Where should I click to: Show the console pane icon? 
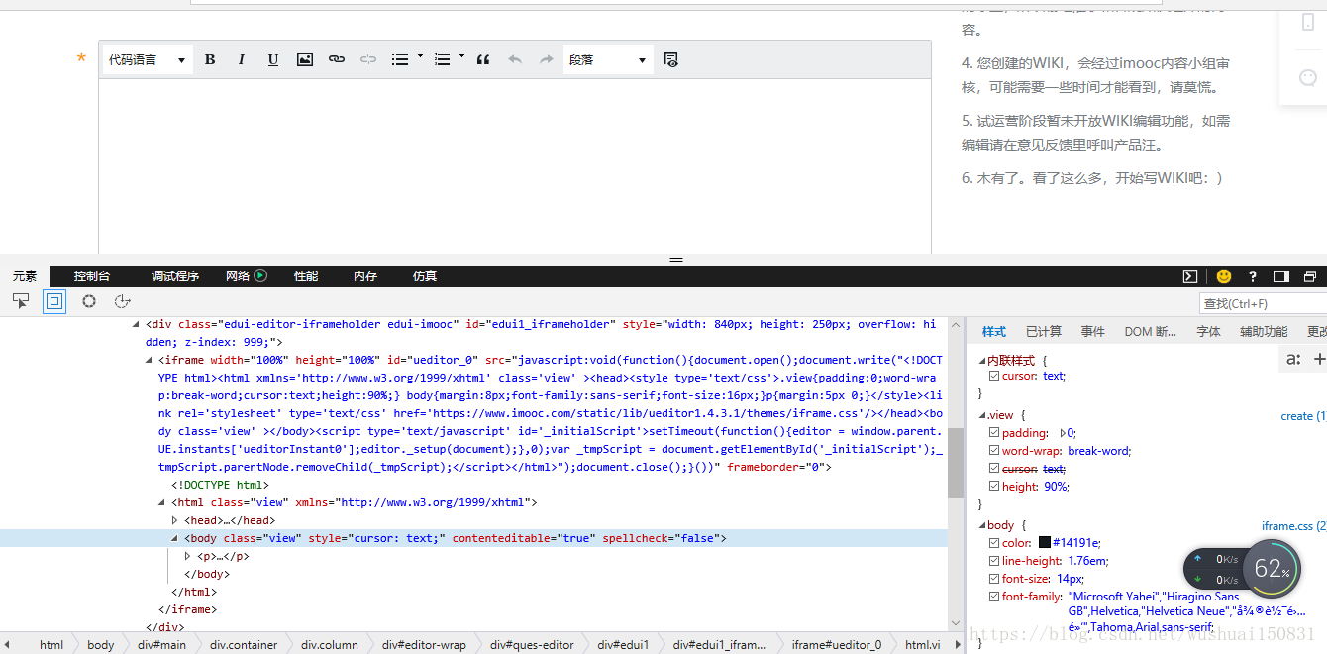(x=1191, y=276)
